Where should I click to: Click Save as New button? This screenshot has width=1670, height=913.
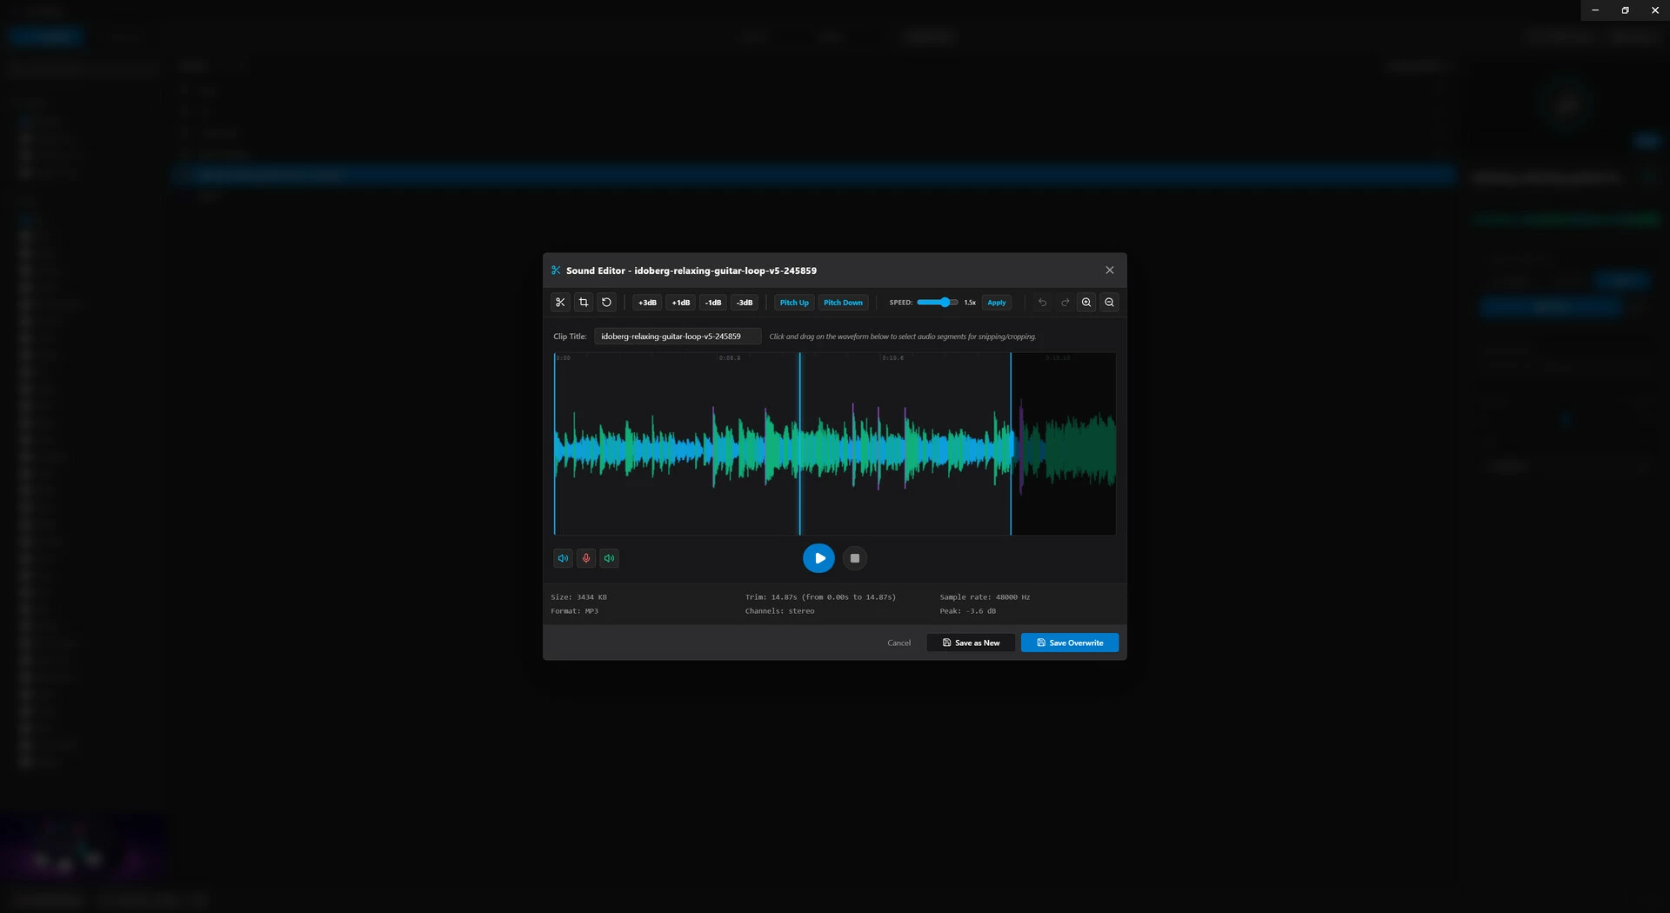point(971,643)
